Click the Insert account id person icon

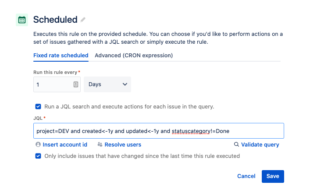[38, 145]
